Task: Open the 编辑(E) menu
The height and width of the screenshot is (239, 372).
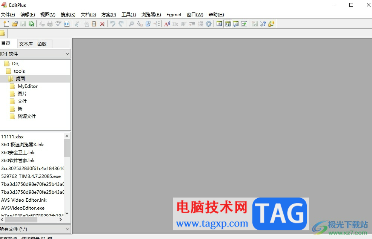Action: point(28,15)
